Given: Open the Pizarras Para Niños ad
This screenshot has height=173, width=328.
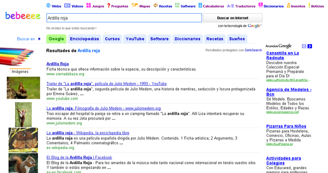Looking at the screenshot, I should click(286, 126).
